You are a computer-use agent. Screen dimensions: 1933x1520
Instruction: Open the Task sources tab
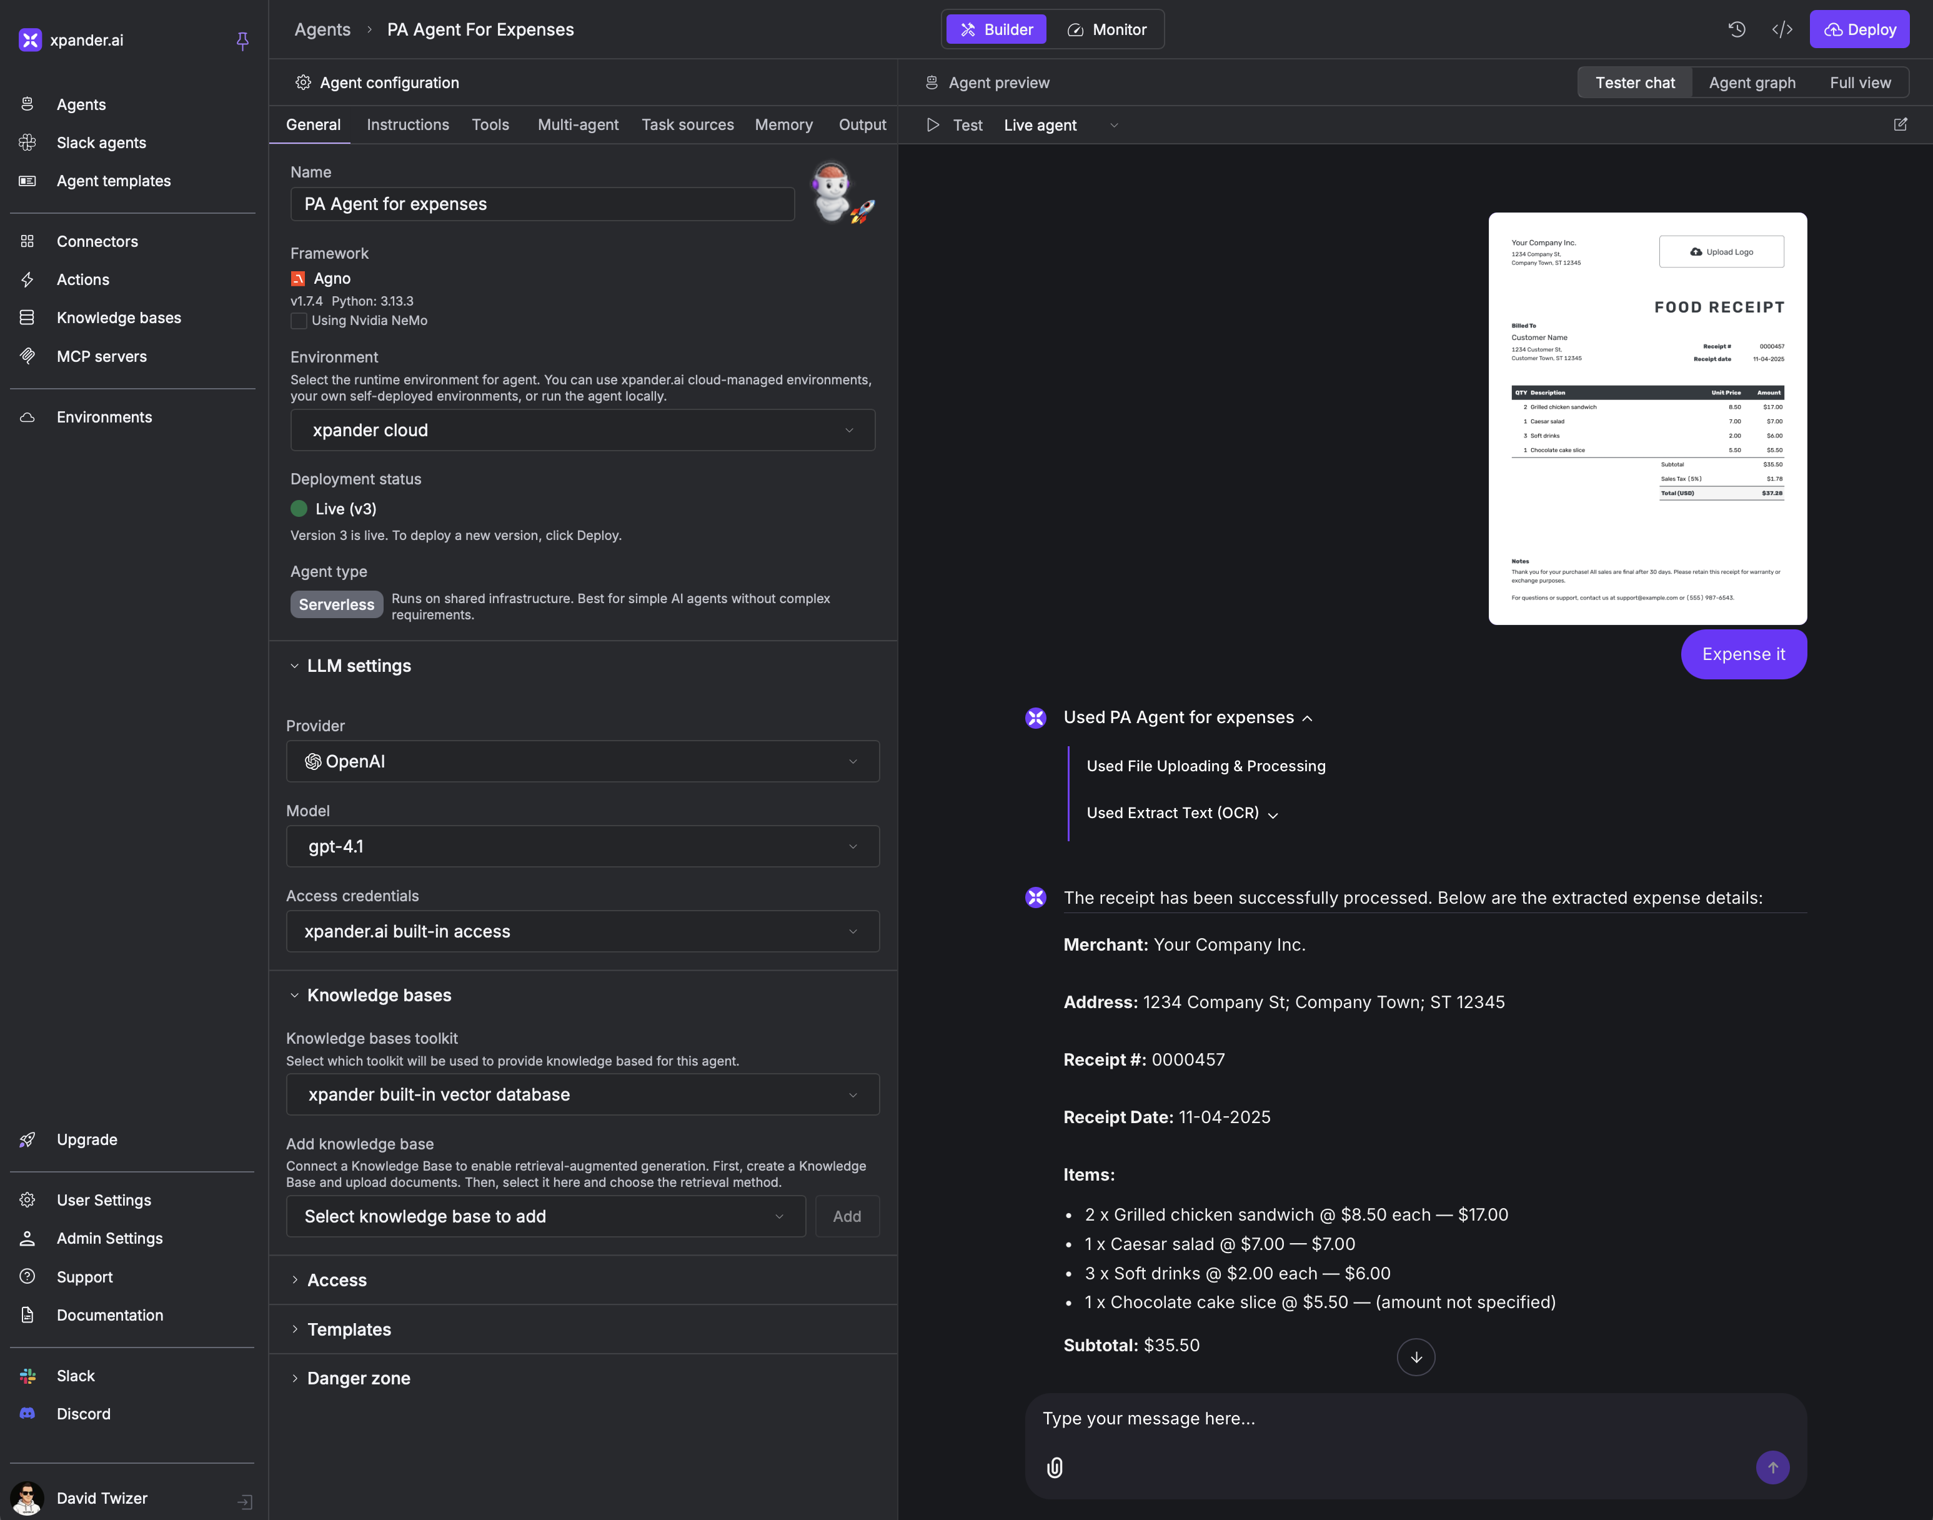click(688, 124)
